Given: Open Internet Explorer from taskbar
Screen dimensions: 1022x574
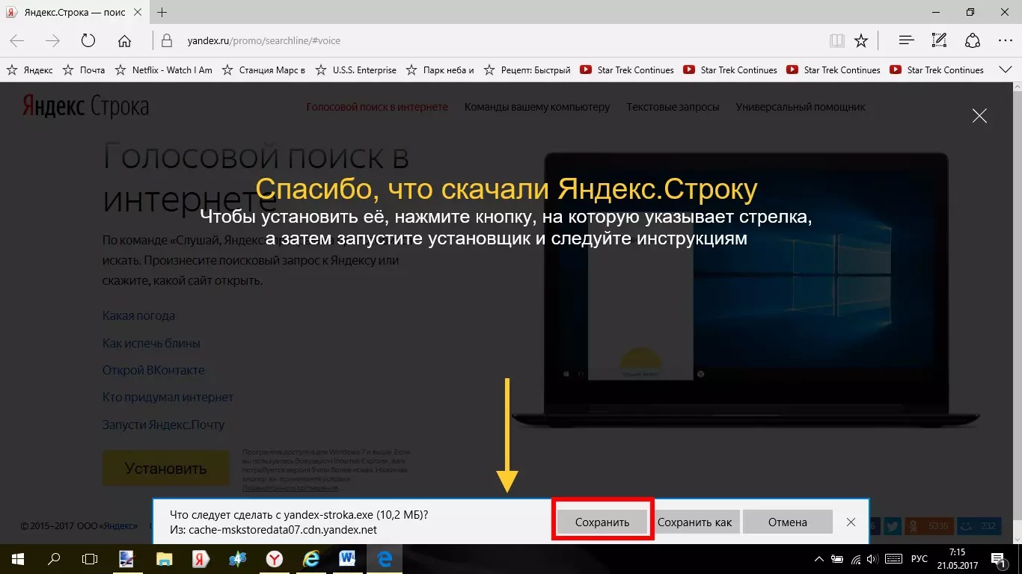Looking at the screenshot, I should pyautogui.click(x=311, y=559).
